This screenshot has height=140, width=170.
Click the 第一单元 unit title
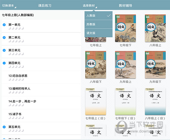click(x=14, y=25)
